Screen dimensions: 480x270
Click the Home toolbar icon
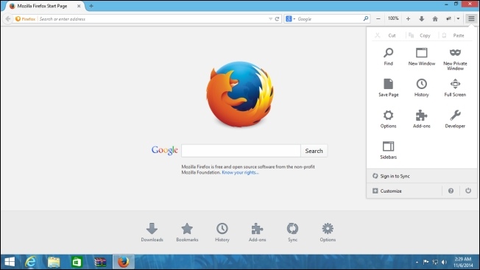[435, 18]
